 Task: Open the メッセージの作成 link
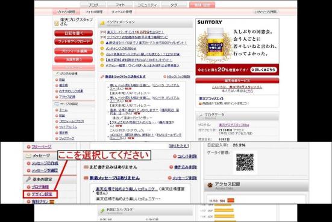point(45,163)
